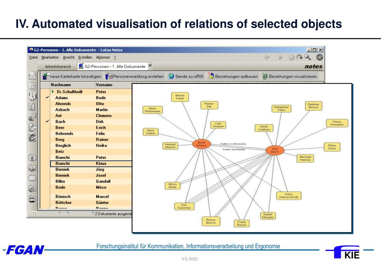Open status bar popup arrow beside 2 Dokumente

tap(93, 213)
